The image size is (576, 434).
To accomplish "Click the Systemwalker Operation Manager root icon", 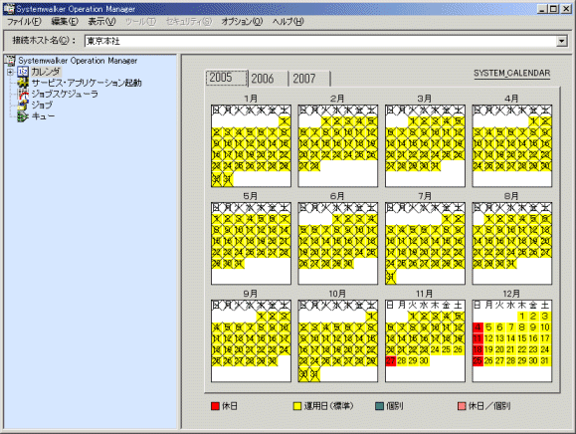I will pyautogui.click(x=10, y=61).
